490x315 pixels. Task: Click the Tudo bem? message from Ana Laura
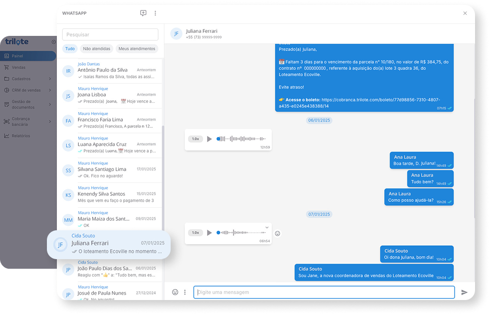click(x=430, y=178)
